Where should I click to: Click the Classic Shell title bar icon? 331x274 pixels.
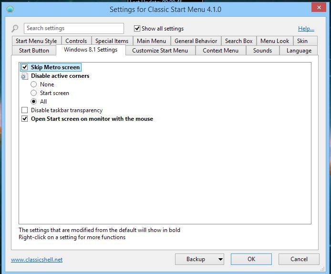click(10, 9)
